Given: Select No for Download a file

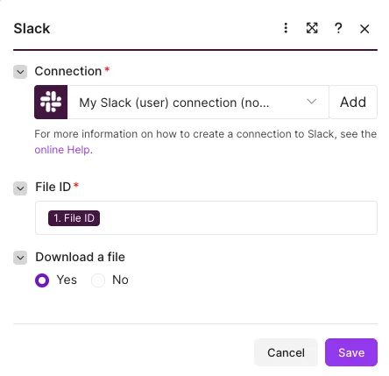Looking at the screenshot, I should tap(98, 280).
